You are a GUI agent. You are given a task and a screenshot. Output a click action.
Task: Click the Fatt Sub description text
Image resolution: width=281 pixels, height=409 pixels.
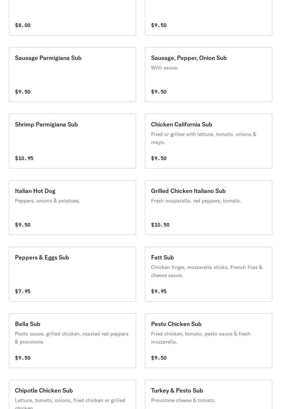pos(207,271)
